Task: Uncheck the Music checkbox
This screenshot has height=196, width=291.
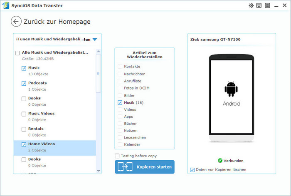Action: pos(24,68)
